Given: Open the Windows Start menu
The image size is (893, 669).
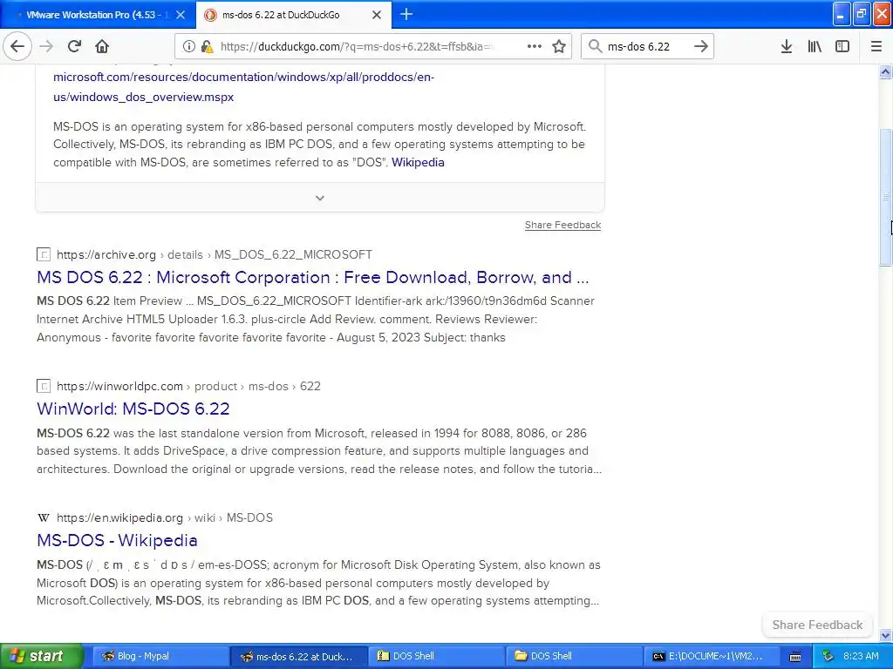Looking at the screenshot, I should (42, 656).
